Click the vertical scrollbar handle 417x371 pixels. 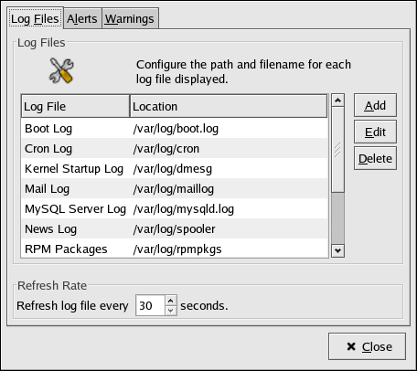coord(337,150)
